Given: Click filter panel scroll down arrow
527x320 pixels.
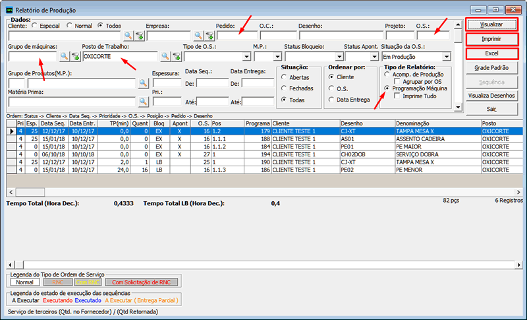Looking at the screenshot, I should pyautogui.click(x=458, y=108).
